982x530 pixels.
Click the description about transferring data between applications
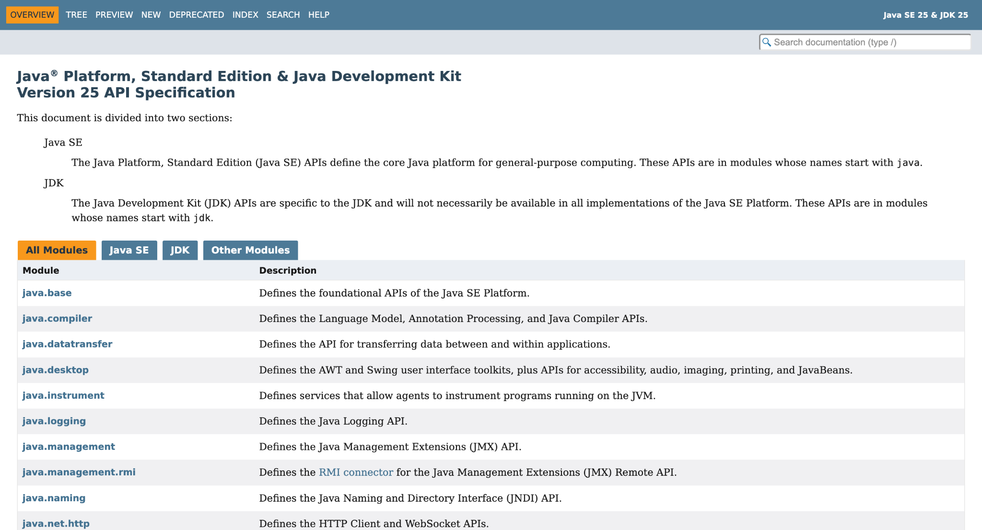(x=435, y=344)
